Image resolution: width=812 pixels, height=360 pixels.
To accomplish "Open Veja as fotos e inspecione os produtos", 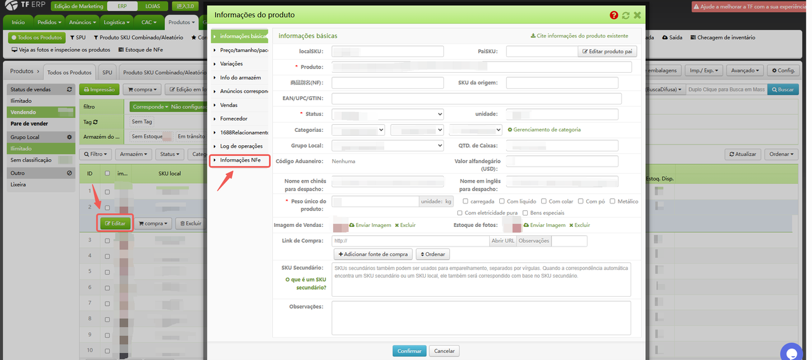I will 61,49.
